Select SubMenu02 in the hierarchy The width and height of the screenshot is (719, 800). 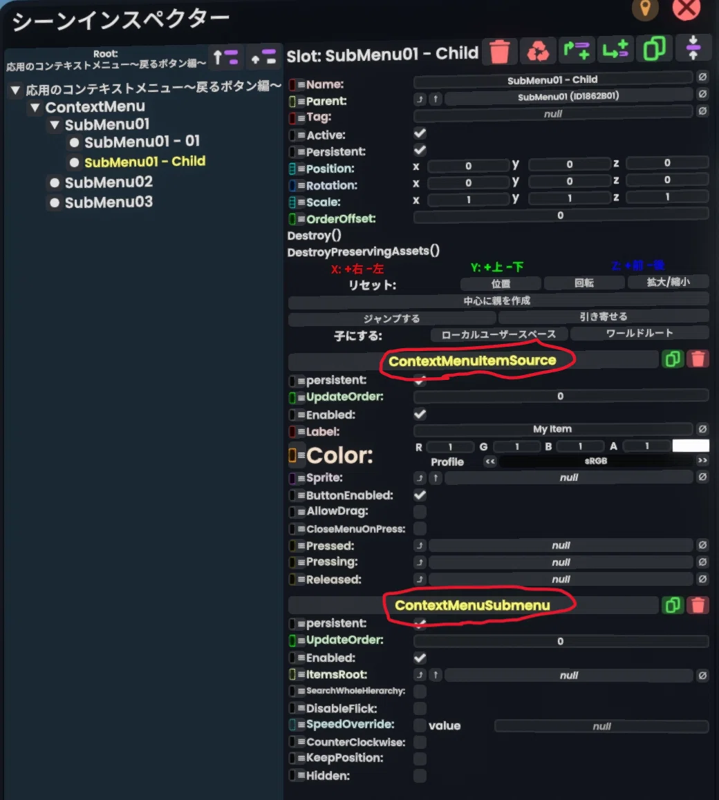pyautogui.click(x=109, y=182)
